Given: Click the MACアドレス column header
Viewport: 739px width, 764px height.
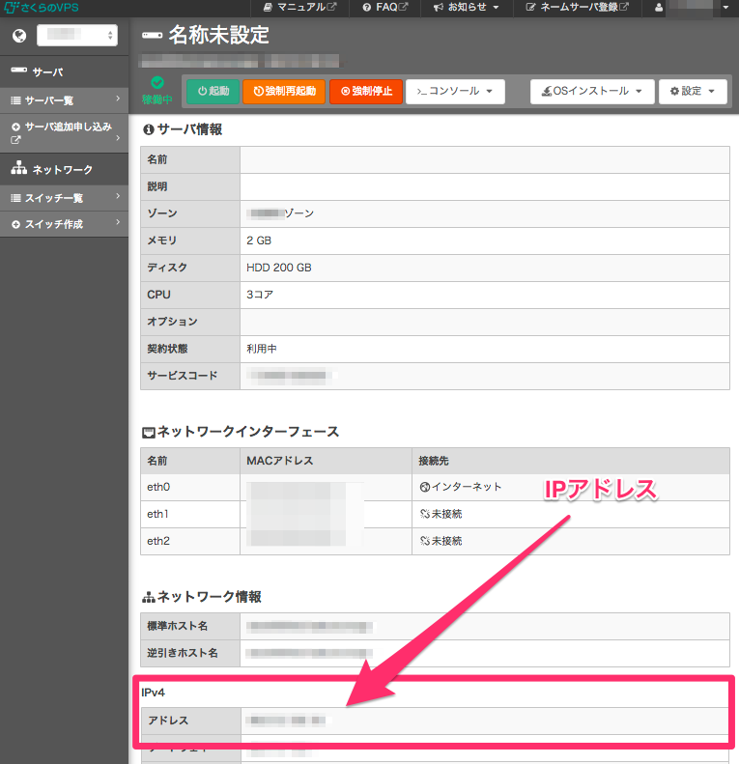Looking at the screenshot, I should (280, 461).
